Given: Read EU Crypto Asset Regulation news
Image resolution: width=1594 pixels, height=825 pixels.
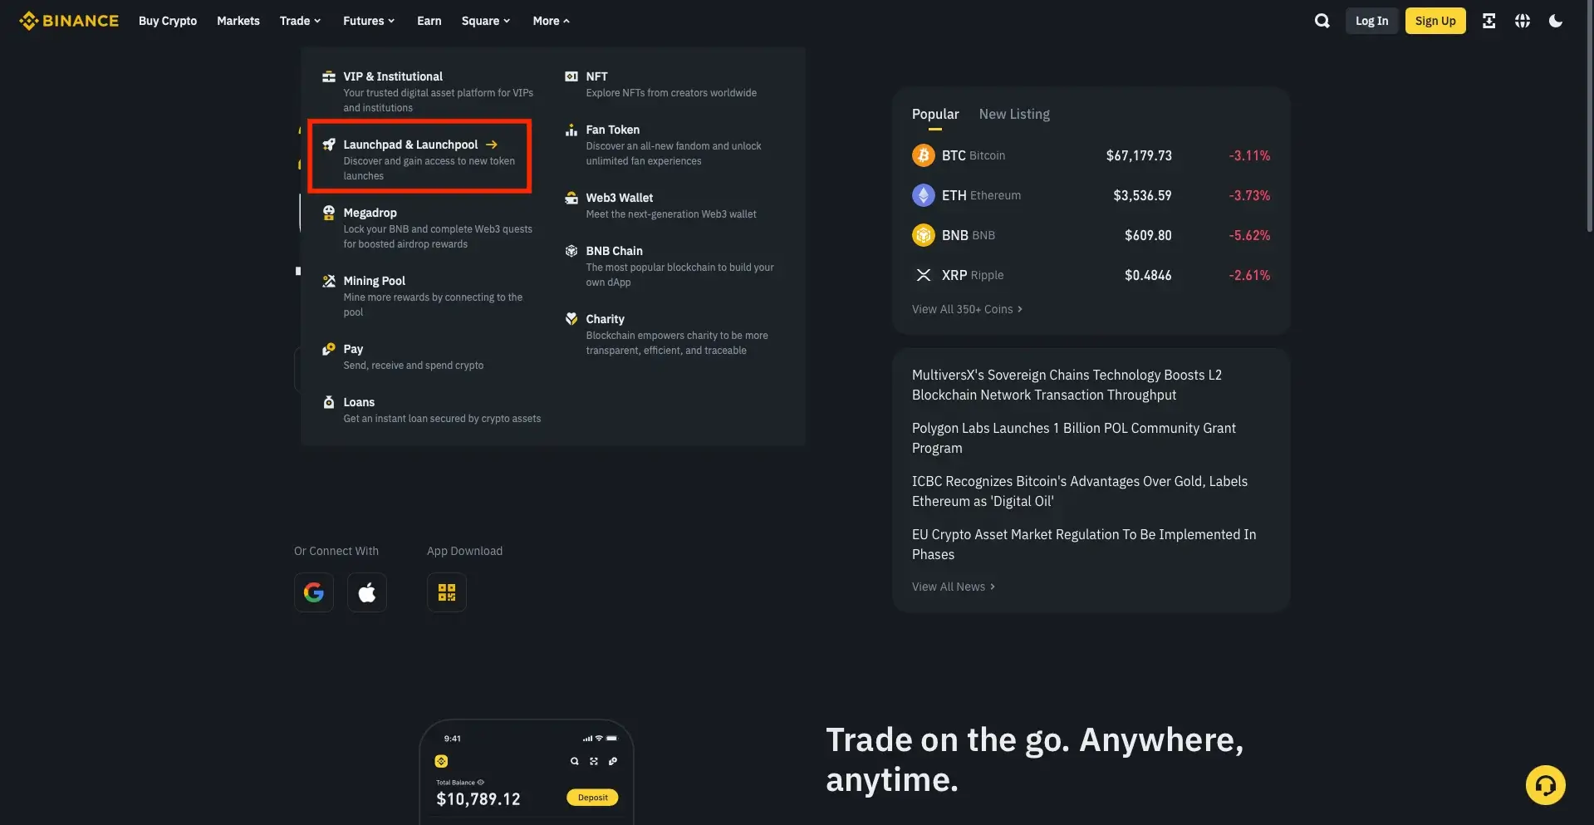Looking at the screenshot, I should (1084, 544).
